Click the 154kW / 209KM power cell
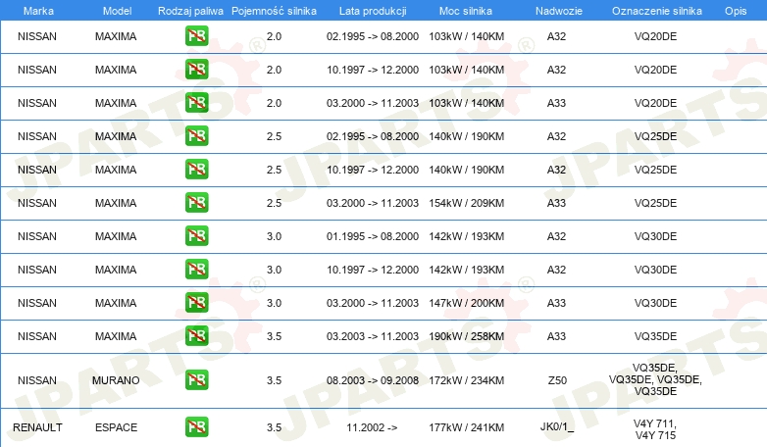The image size is (767, 447). click(x=467, y=203)
